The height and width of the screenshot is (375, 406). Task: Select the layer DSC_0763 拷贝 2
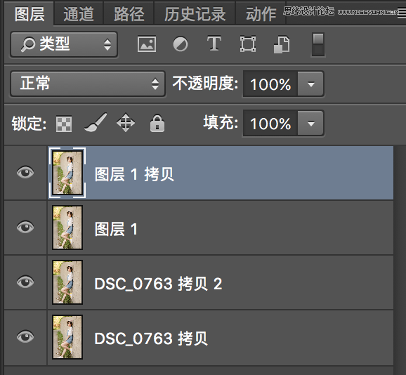coord(221,282)
